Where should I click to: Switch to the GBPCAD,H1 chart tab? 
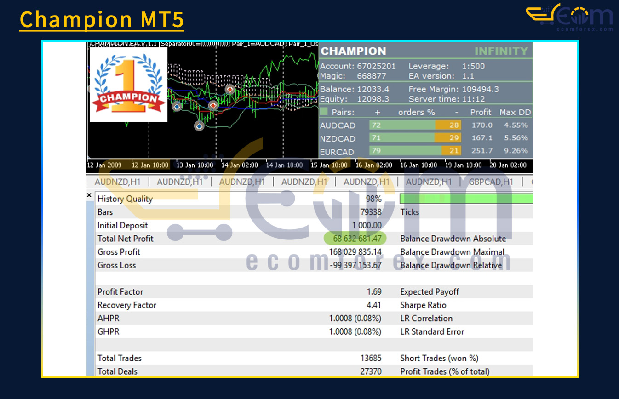[491, 182]
